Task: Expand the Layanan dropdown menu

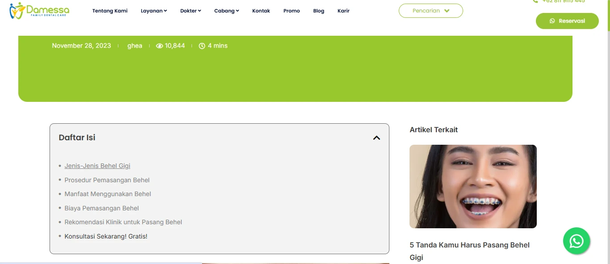Action: tap(154, 11)
